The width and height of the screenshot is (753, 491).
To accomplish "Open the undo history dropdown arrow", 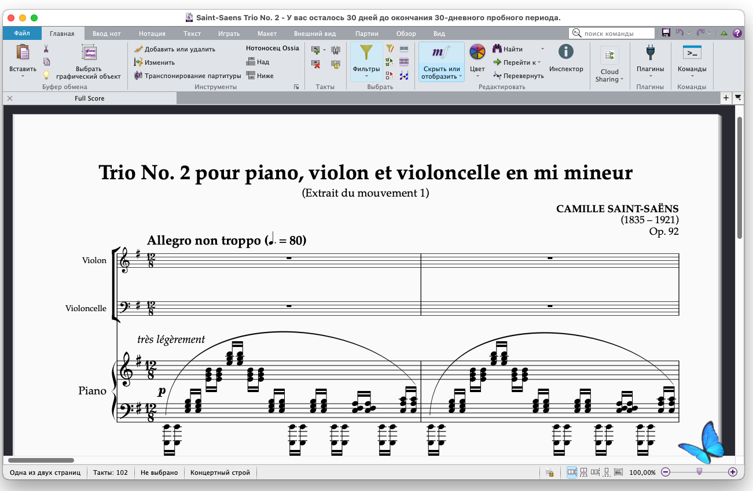I will point(689,34).
